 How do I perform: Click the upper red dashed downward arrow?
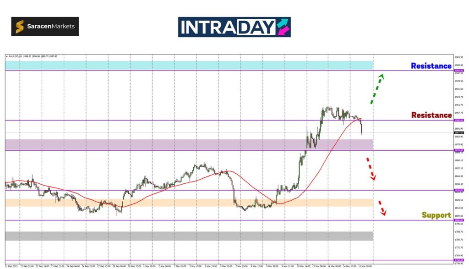[x=371, y=168]
